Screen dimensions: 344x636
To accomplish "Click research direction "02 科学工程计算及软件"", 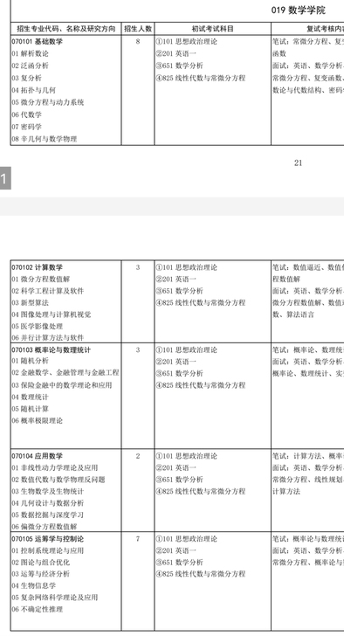I will click(48, 291).
